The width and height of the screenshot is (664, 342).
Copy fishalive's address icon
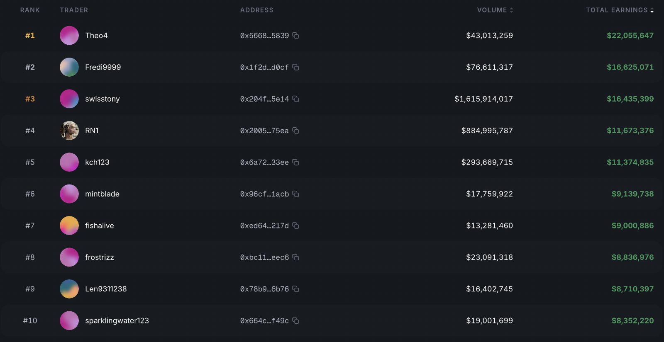295,226
